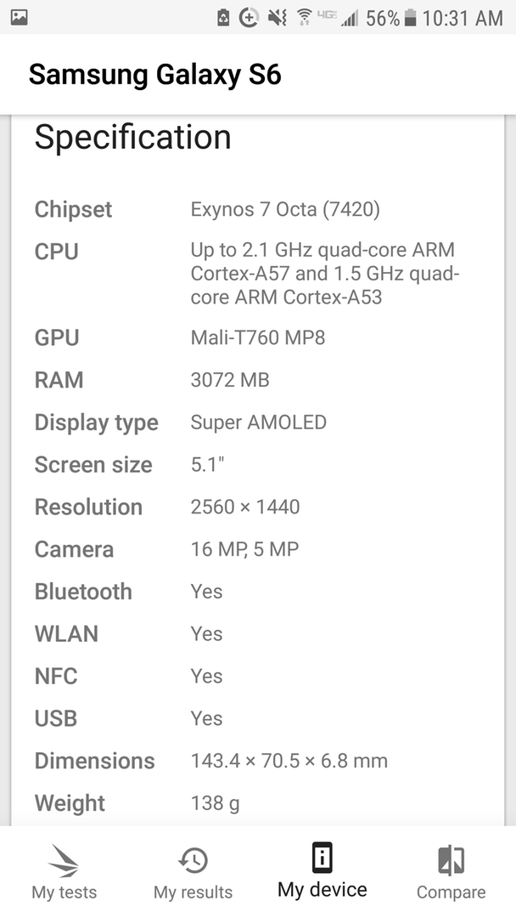This screenshot has height=918, width=516.
Task: Tap the Specification heading
Action: click(x=132, y=137)
